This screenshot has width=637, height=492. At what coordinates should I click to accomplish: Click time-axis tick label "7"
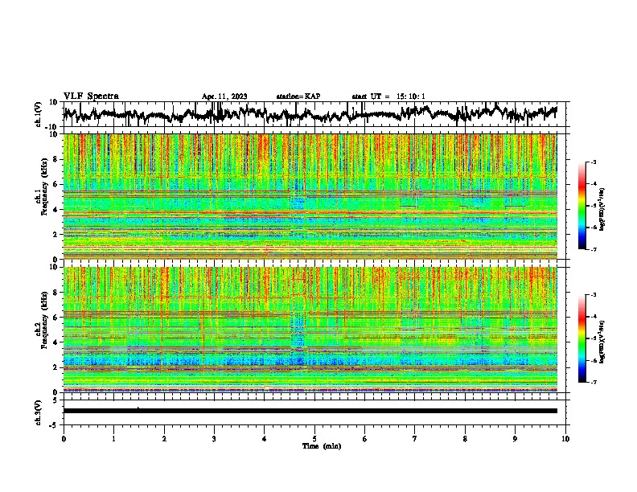(x=415, y=439)
